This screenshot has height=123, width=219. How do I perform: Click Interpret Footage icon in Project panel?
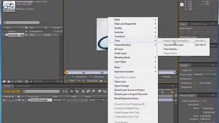(4, 81)
